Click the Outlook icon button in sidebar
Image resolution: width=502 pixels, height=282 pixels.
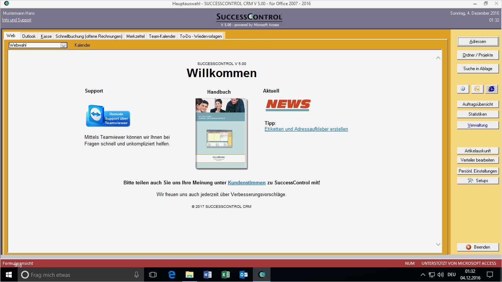[x=477, y=89]
